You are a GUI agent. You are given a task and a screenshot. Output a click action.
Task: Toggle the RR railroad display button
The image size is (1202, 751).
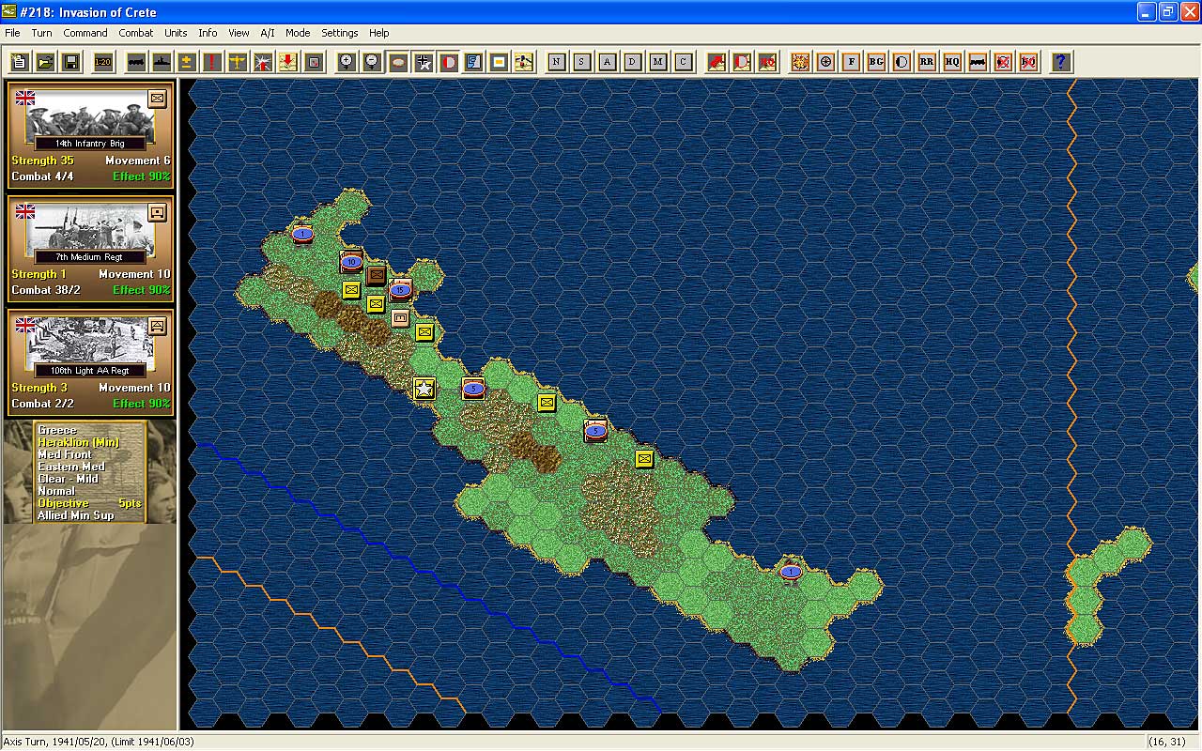927,62
